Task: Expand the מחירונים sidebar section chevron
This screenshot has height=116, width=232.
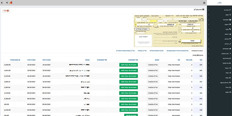Action: pyautogui.click(x=209, y=58)
